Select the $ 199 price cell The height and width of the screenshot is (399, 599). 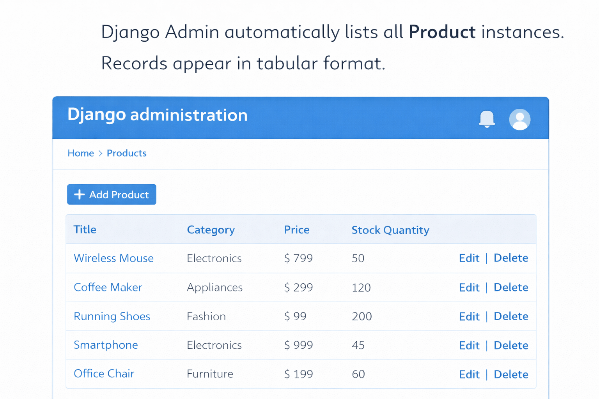pyautogui.click(x=298, y=374)
